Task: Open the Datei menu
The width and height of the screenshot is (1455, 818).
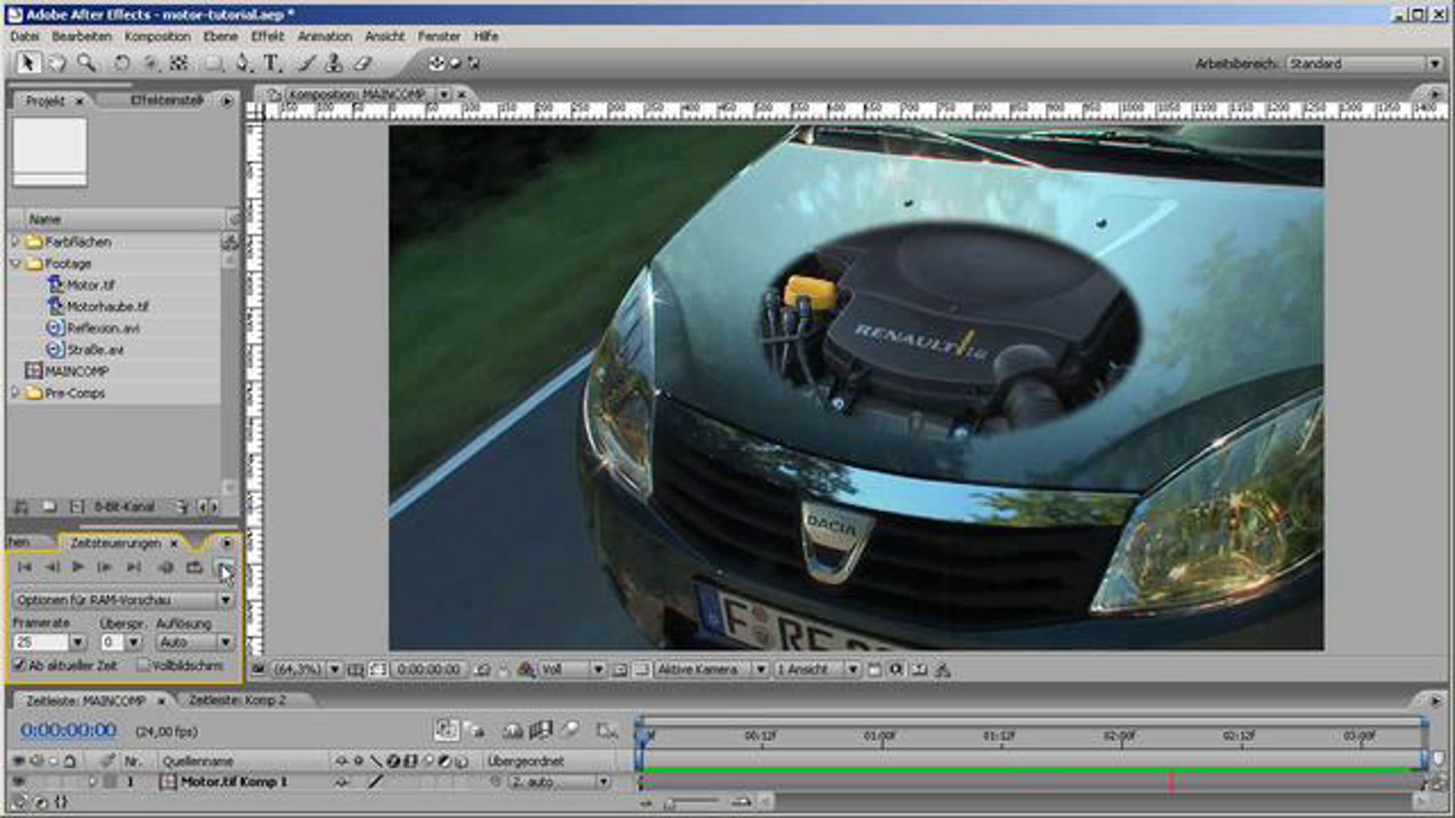Action: point(24,36)
